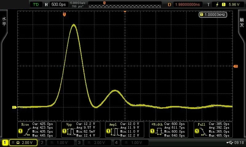The height and width of the screenshot is (147, 246).
Task: Click the Ampl measurement label
Action: tap(113, 125)
